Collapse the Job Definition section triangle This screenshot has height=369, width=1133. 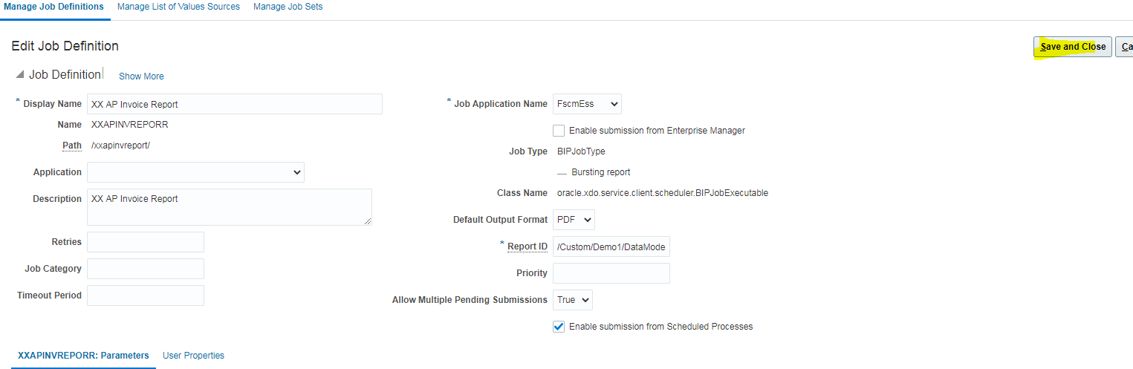point(19,75)
